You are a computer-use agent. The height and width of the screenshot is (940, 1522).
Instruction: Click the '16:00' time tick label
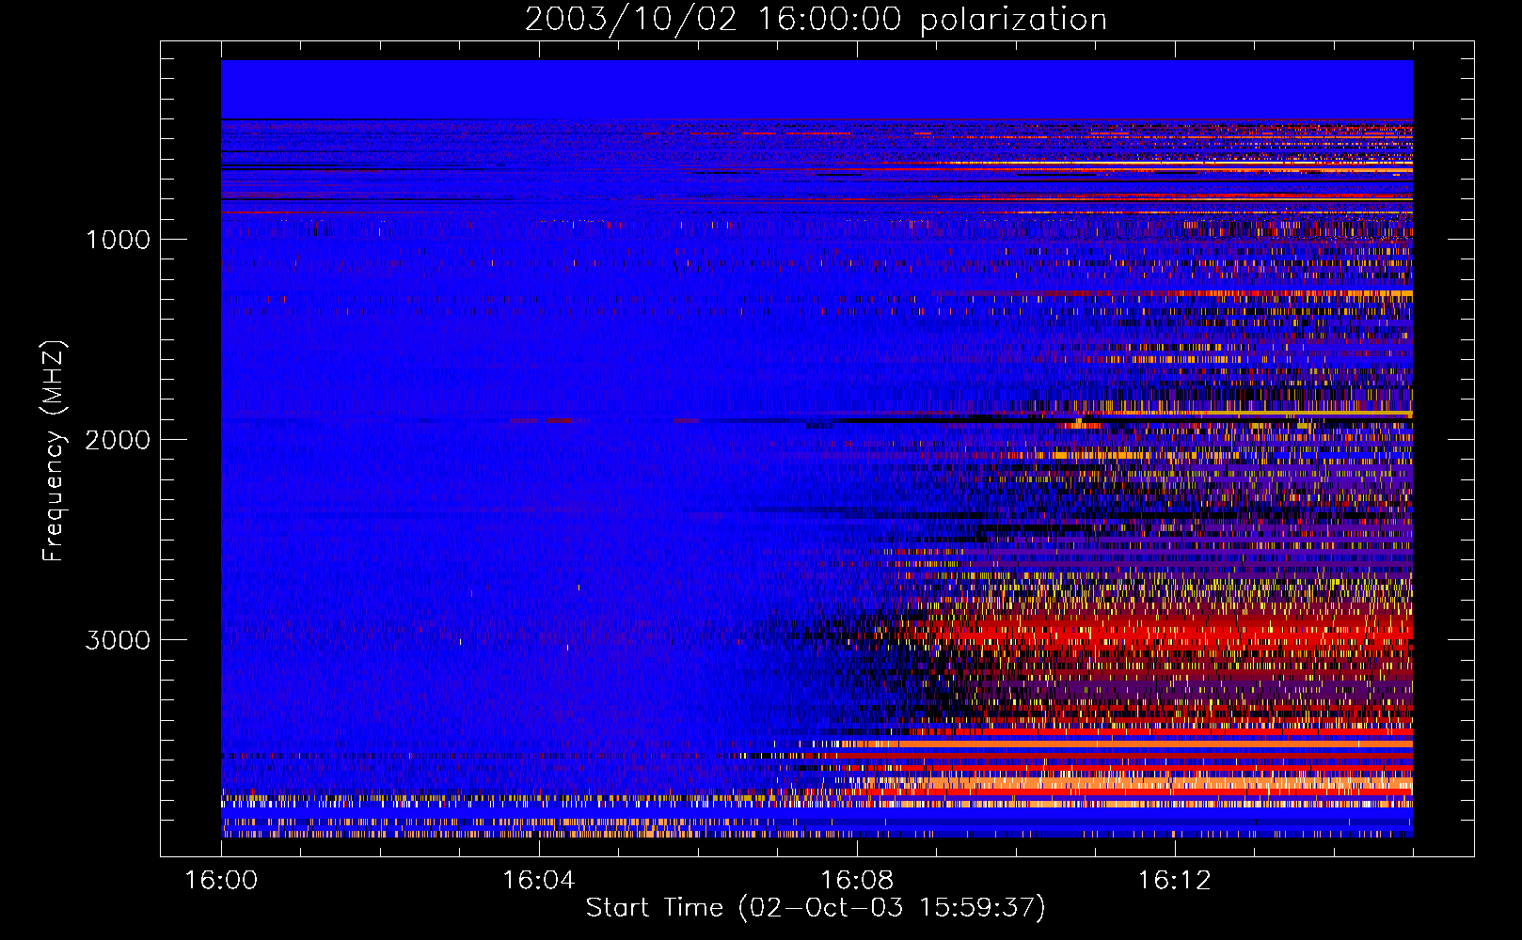[221, 881]
